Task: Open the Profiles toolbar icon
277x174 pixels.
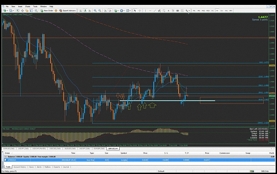Action: click(x=11, y=11)
